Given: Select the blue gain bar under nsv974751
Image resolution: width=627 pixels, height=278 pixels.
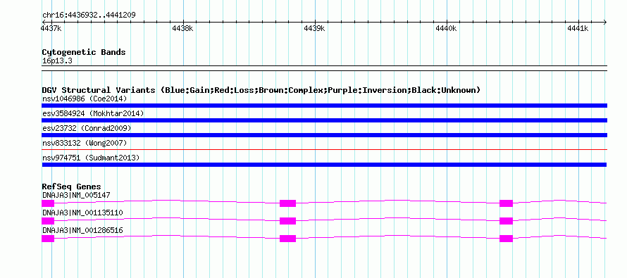Looking at the screenshot, I should click(x=324, y=165).
